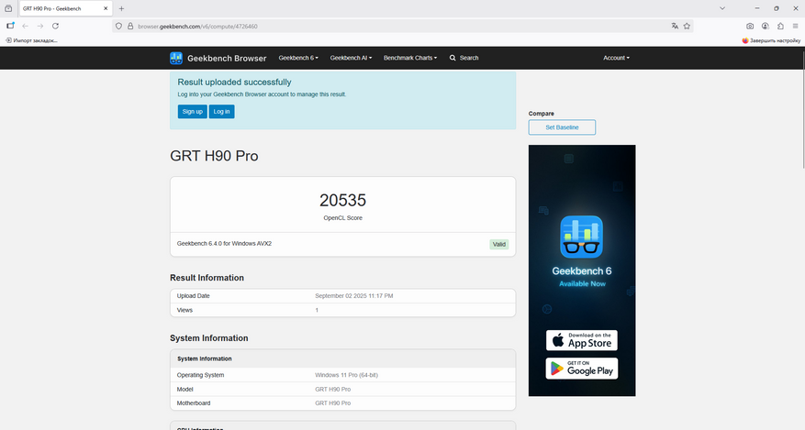The width and height of the screenshot is (805, 430).
Task: Click the Sign up button
Action: (192, 111)
